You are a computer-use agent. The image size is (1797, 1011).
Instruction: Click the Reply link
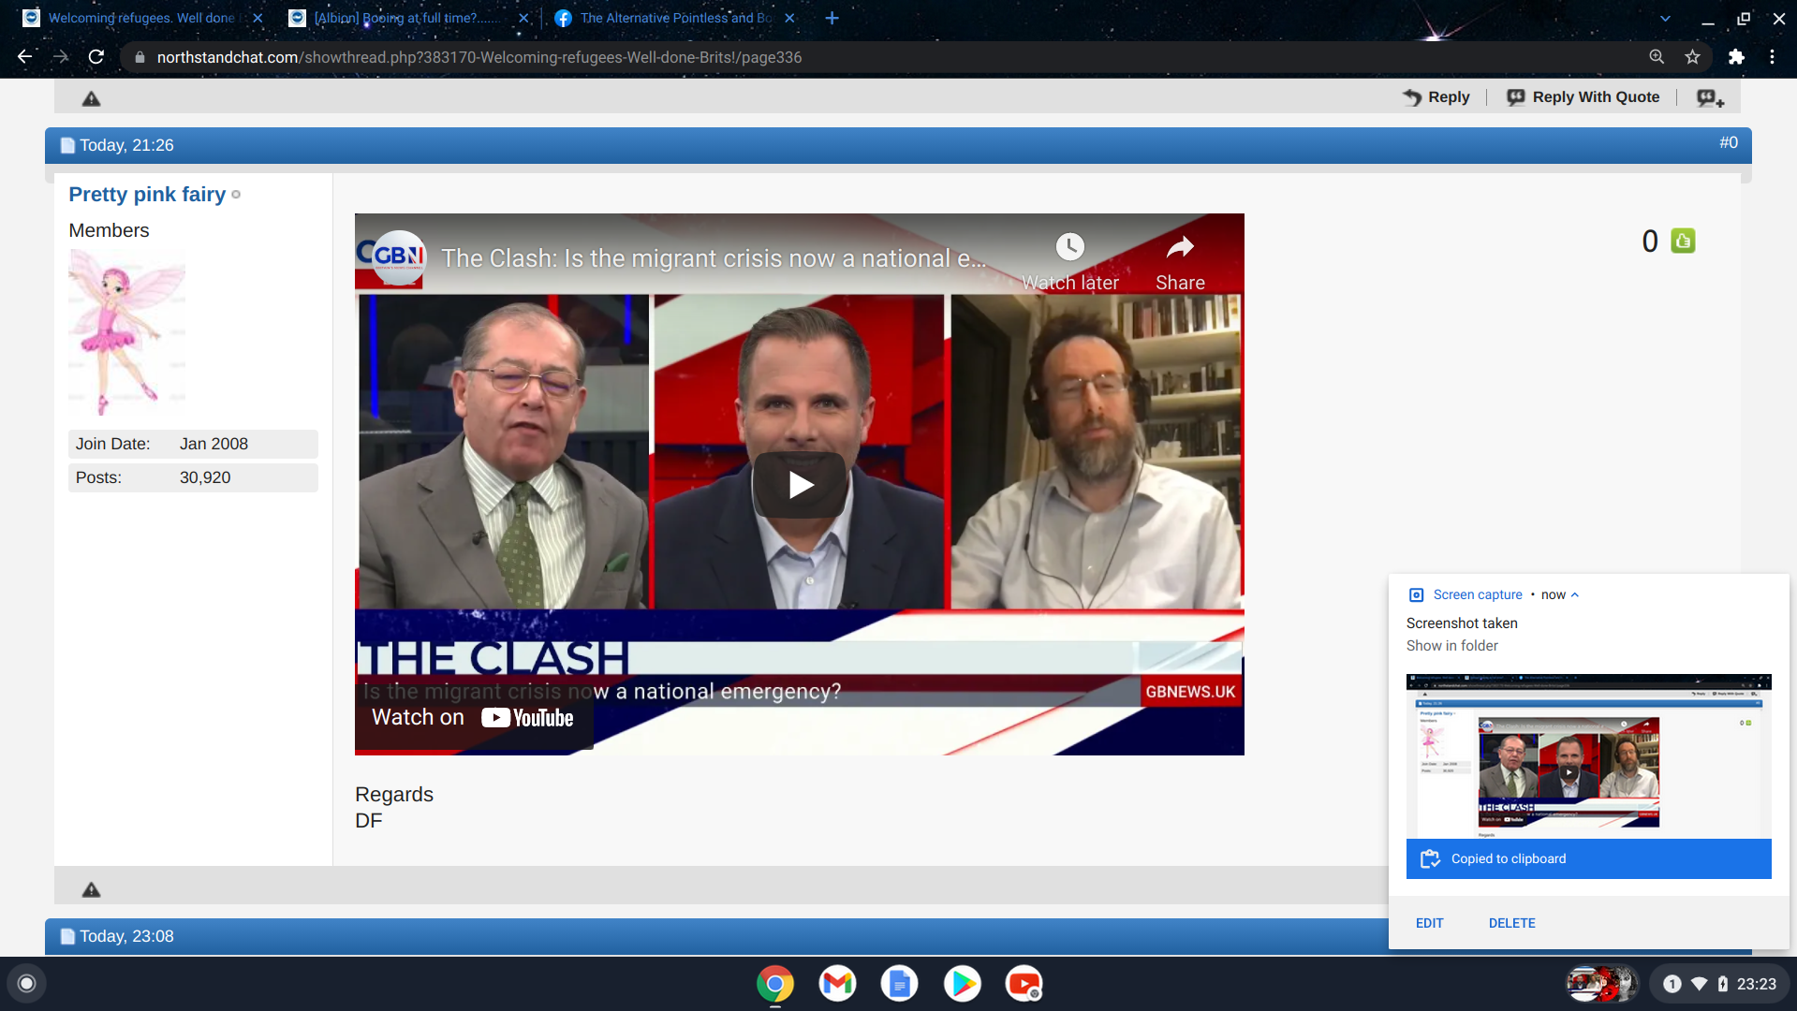(1436, 97)
